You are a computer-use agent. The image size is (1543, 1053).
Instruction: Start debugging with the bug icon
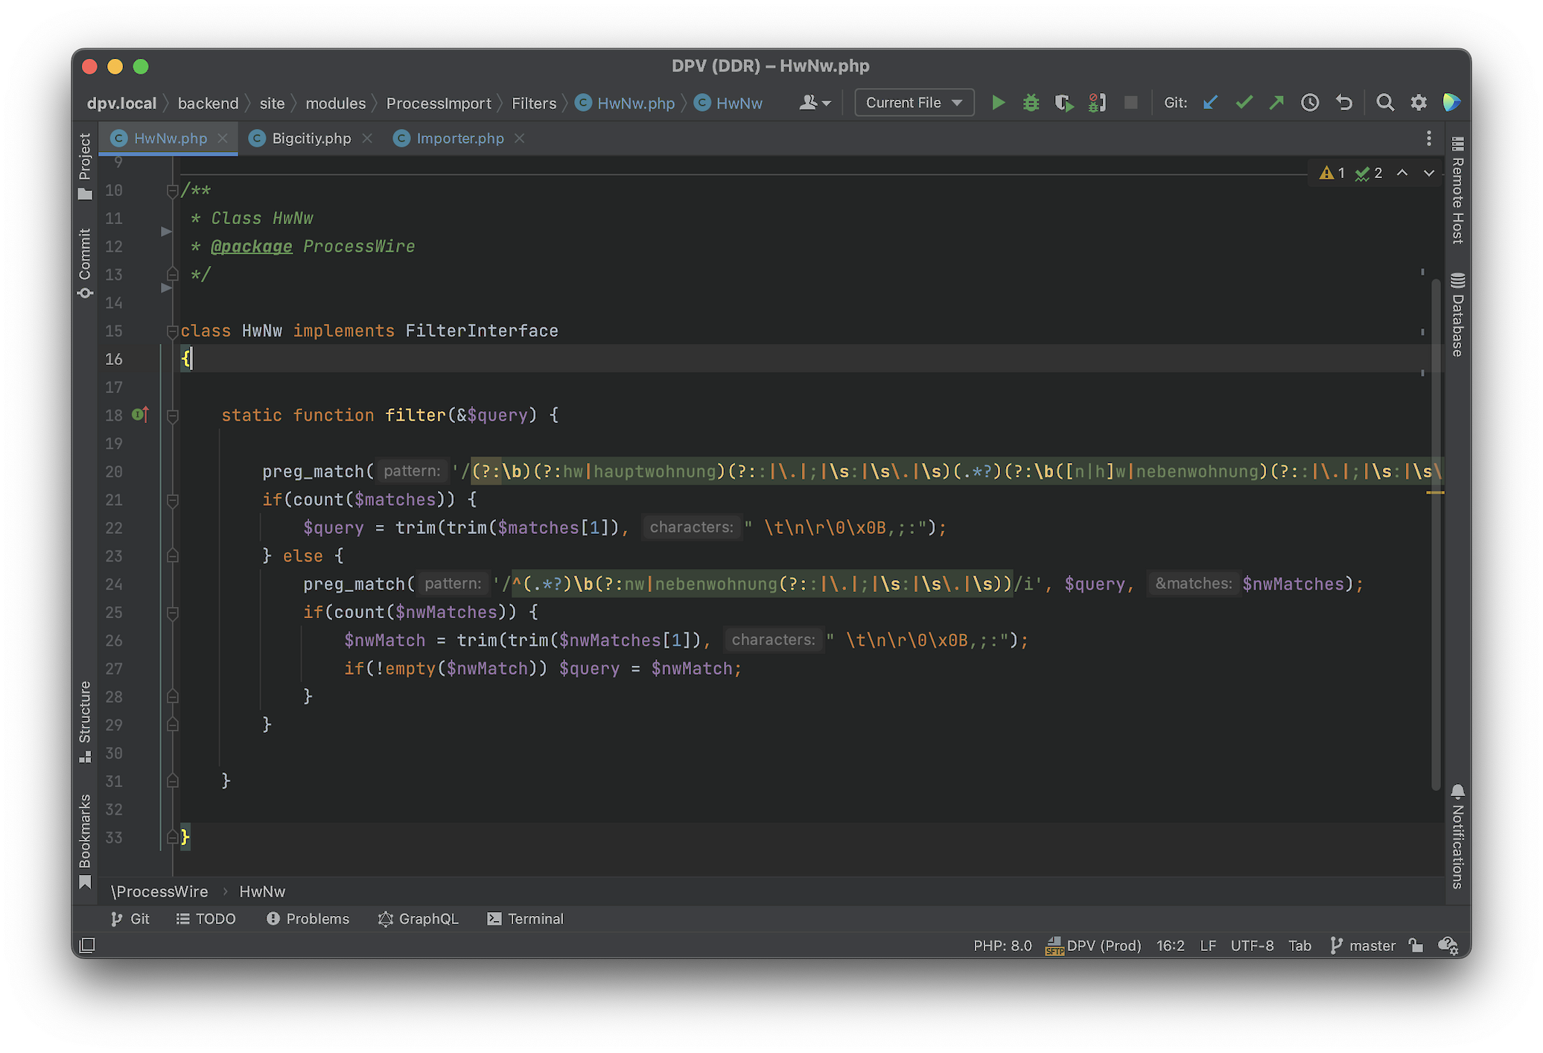[1031, 103]
